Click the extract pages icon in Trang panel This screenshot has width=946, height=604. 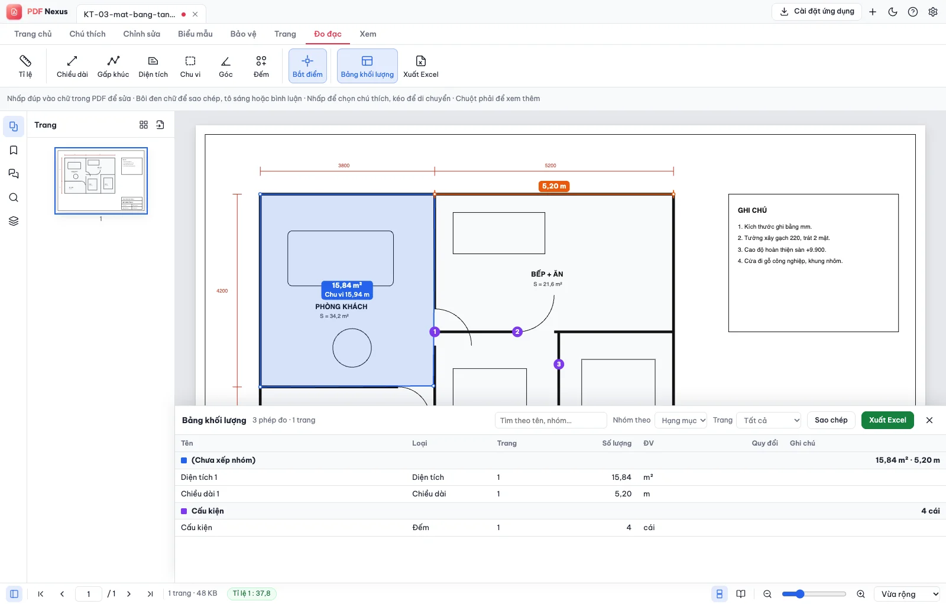pyautogui.click(x=160, y=125)
